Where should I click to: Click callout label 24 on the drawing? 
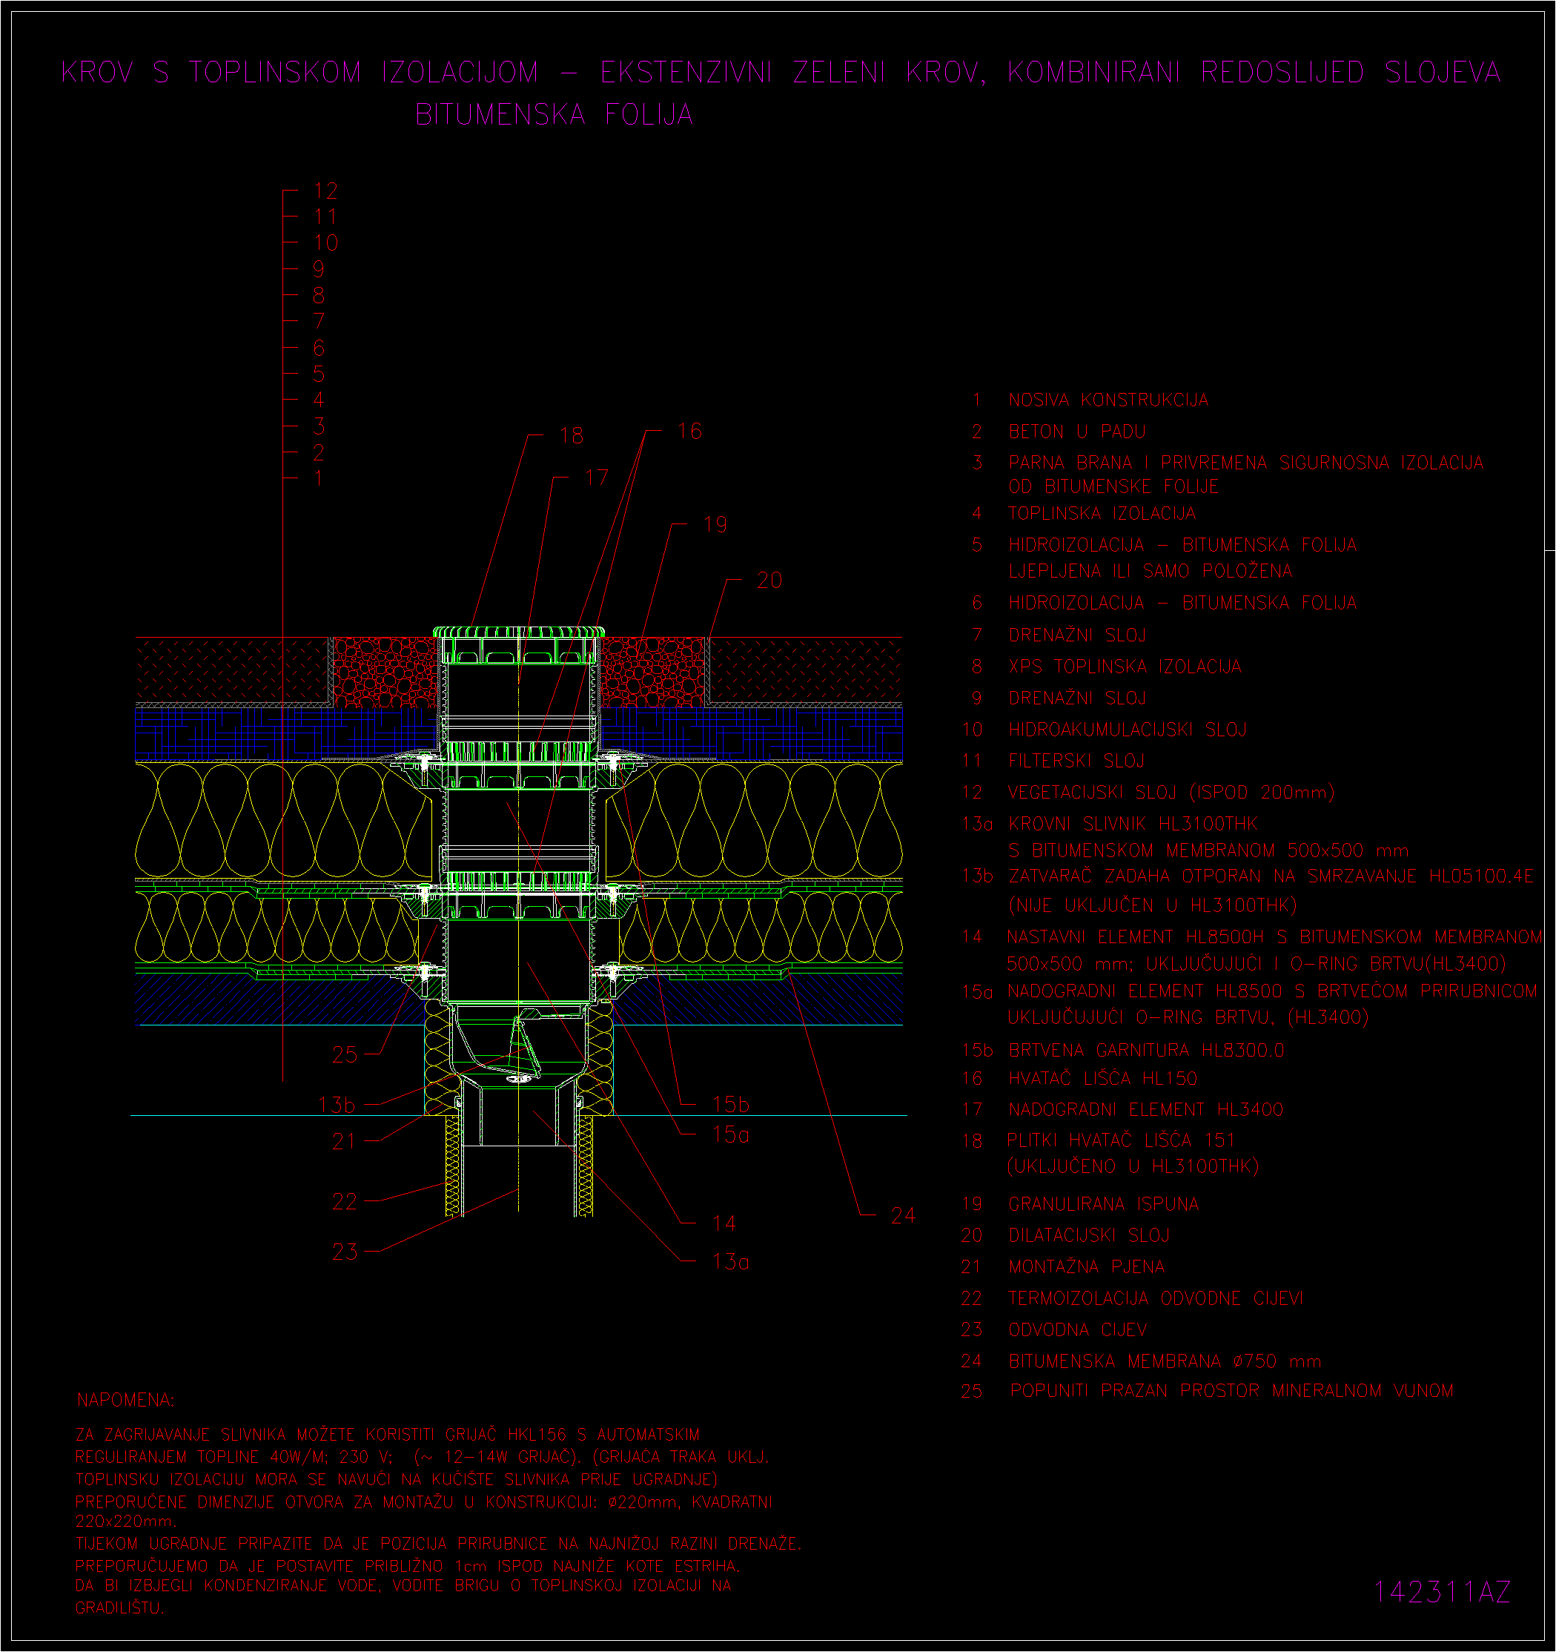click(903, 1217)
